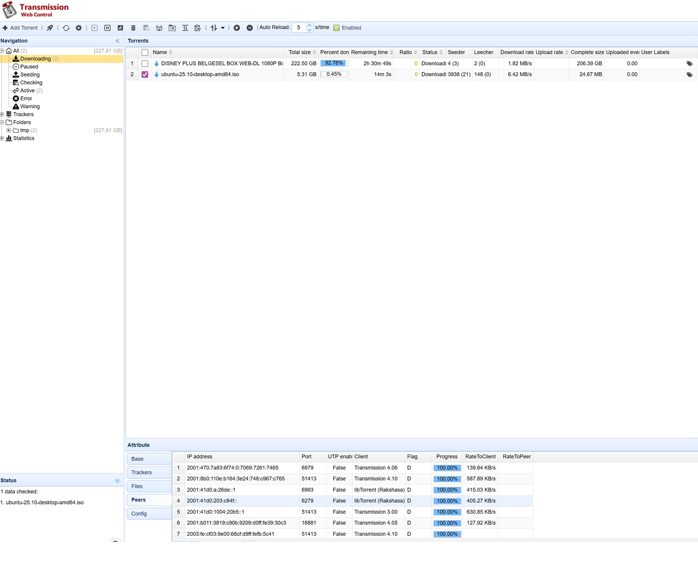Click the toolbar icon with bars and vertical arrow
Image resolution: width=698 pixels, height=572 pixels.
click(185, 28)
